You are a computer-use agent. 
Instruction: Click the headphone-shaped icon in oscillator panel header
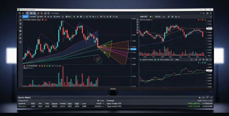[x=200, y=60]
